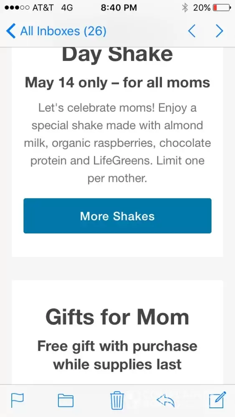This screenshot has height=417, width=235.
Task: Tap 'Free gift with purchase' subheading
Action: [x=117, y=346]
